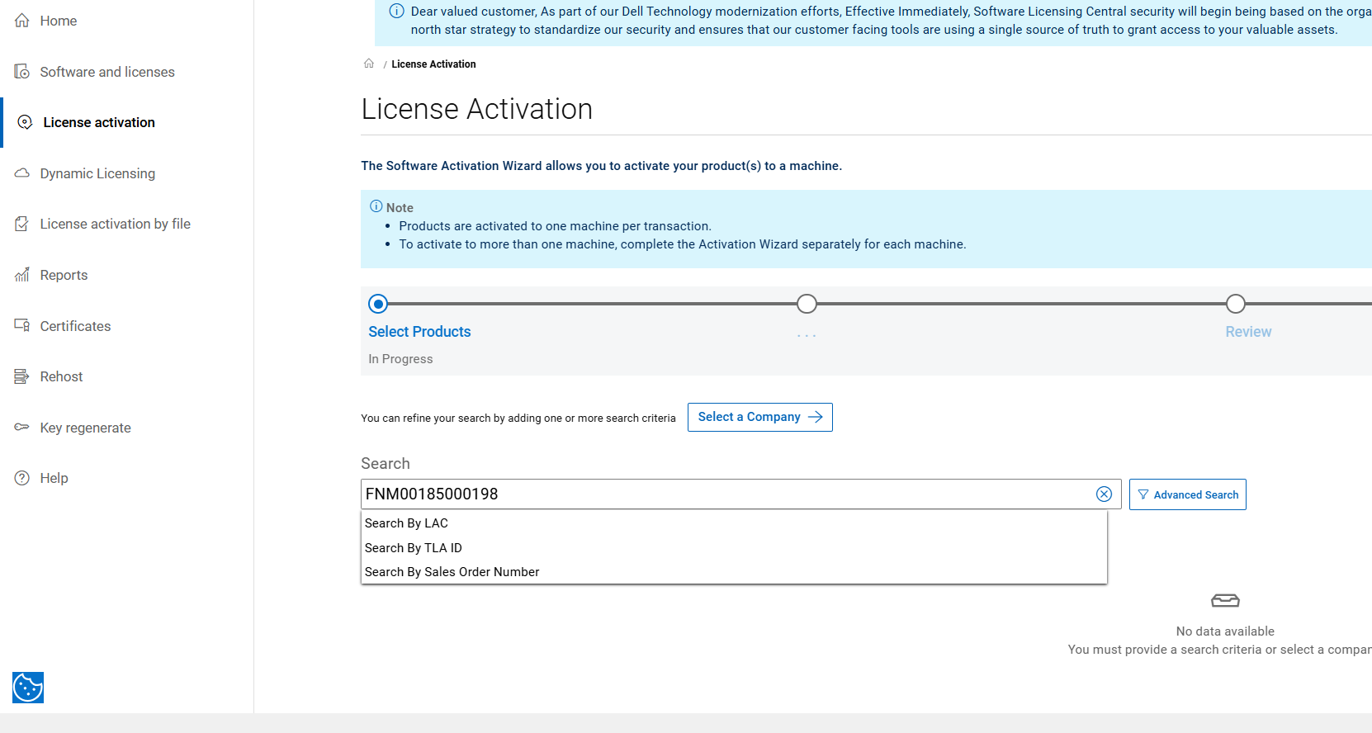1372x733 pixels.
Task: Click the Review step circle
Action: [1235, 304]
